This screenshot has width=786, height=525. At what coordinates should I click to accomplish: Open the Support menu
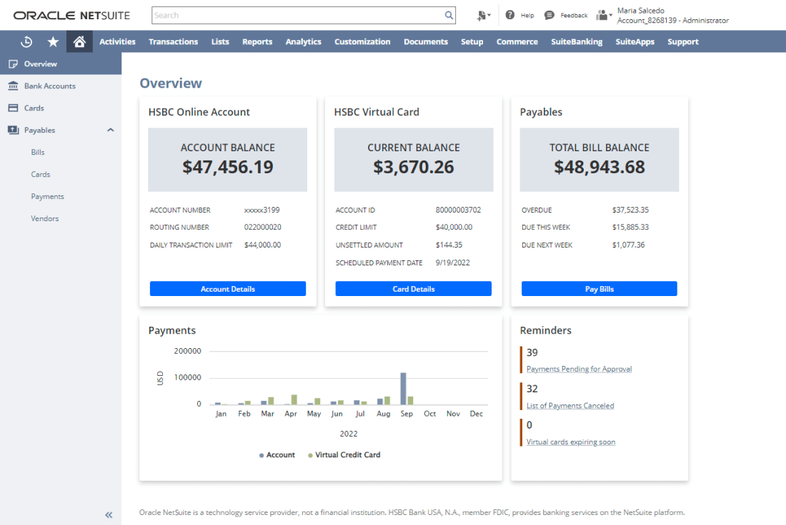pyautogui.click(x=682, y=41)
